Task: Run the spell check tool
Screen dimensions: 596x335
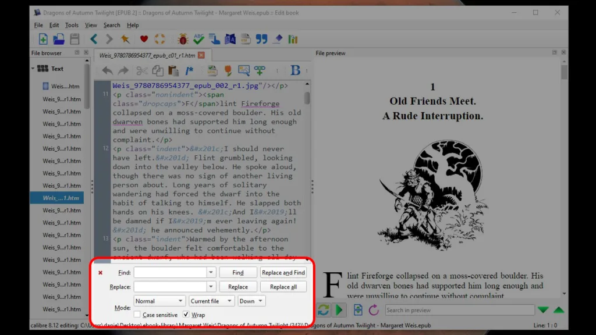Action: 197,39
